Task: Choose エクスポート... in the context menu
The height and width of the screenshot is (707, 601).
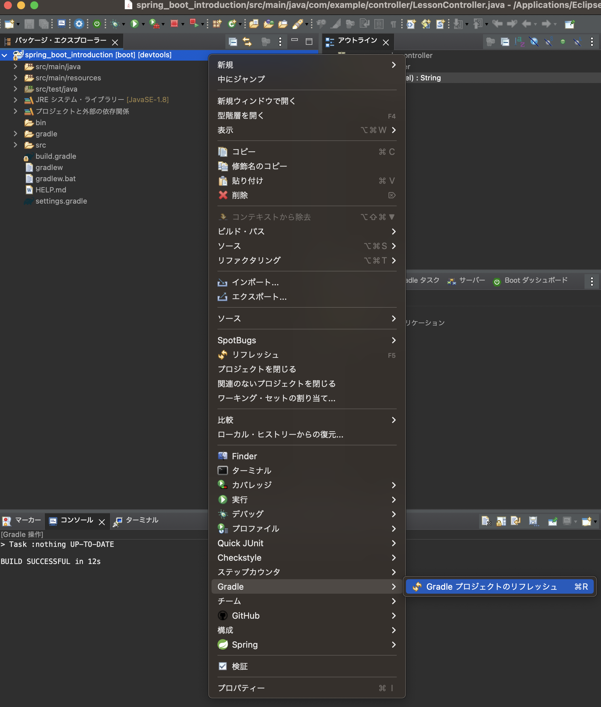Action: [x=259, y=297]
